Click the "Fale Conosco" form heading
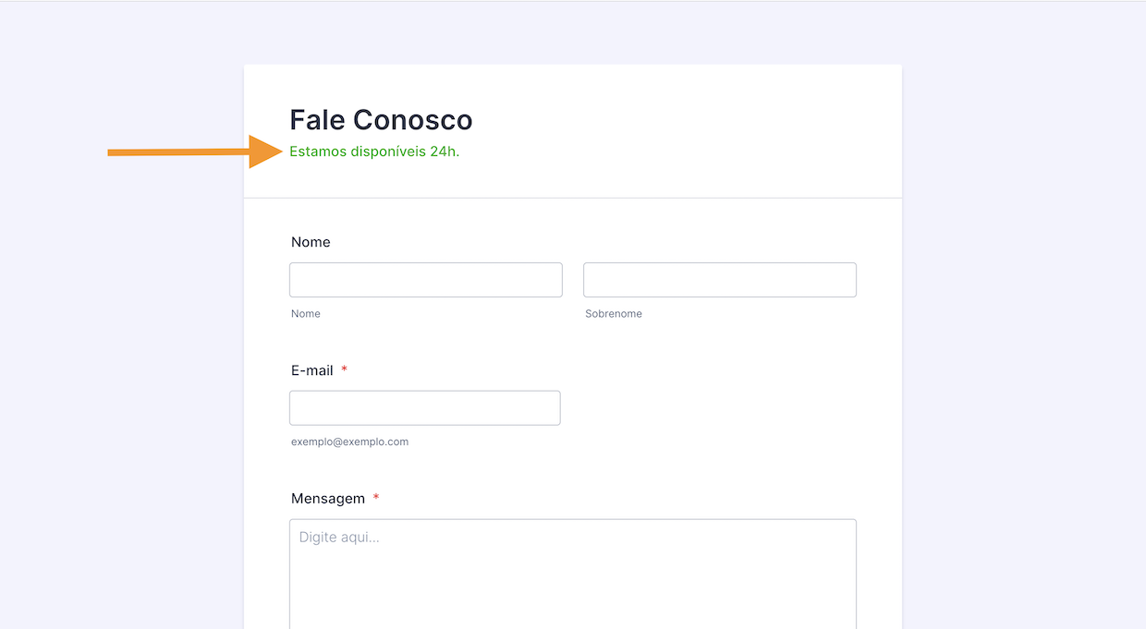The image size is (1146, 629). tap(381, 120)
